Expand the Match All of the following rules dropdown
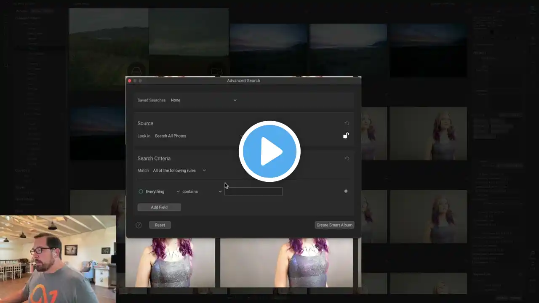The width and height of the screenshot is (539, 303). click(x=179, y=170)
